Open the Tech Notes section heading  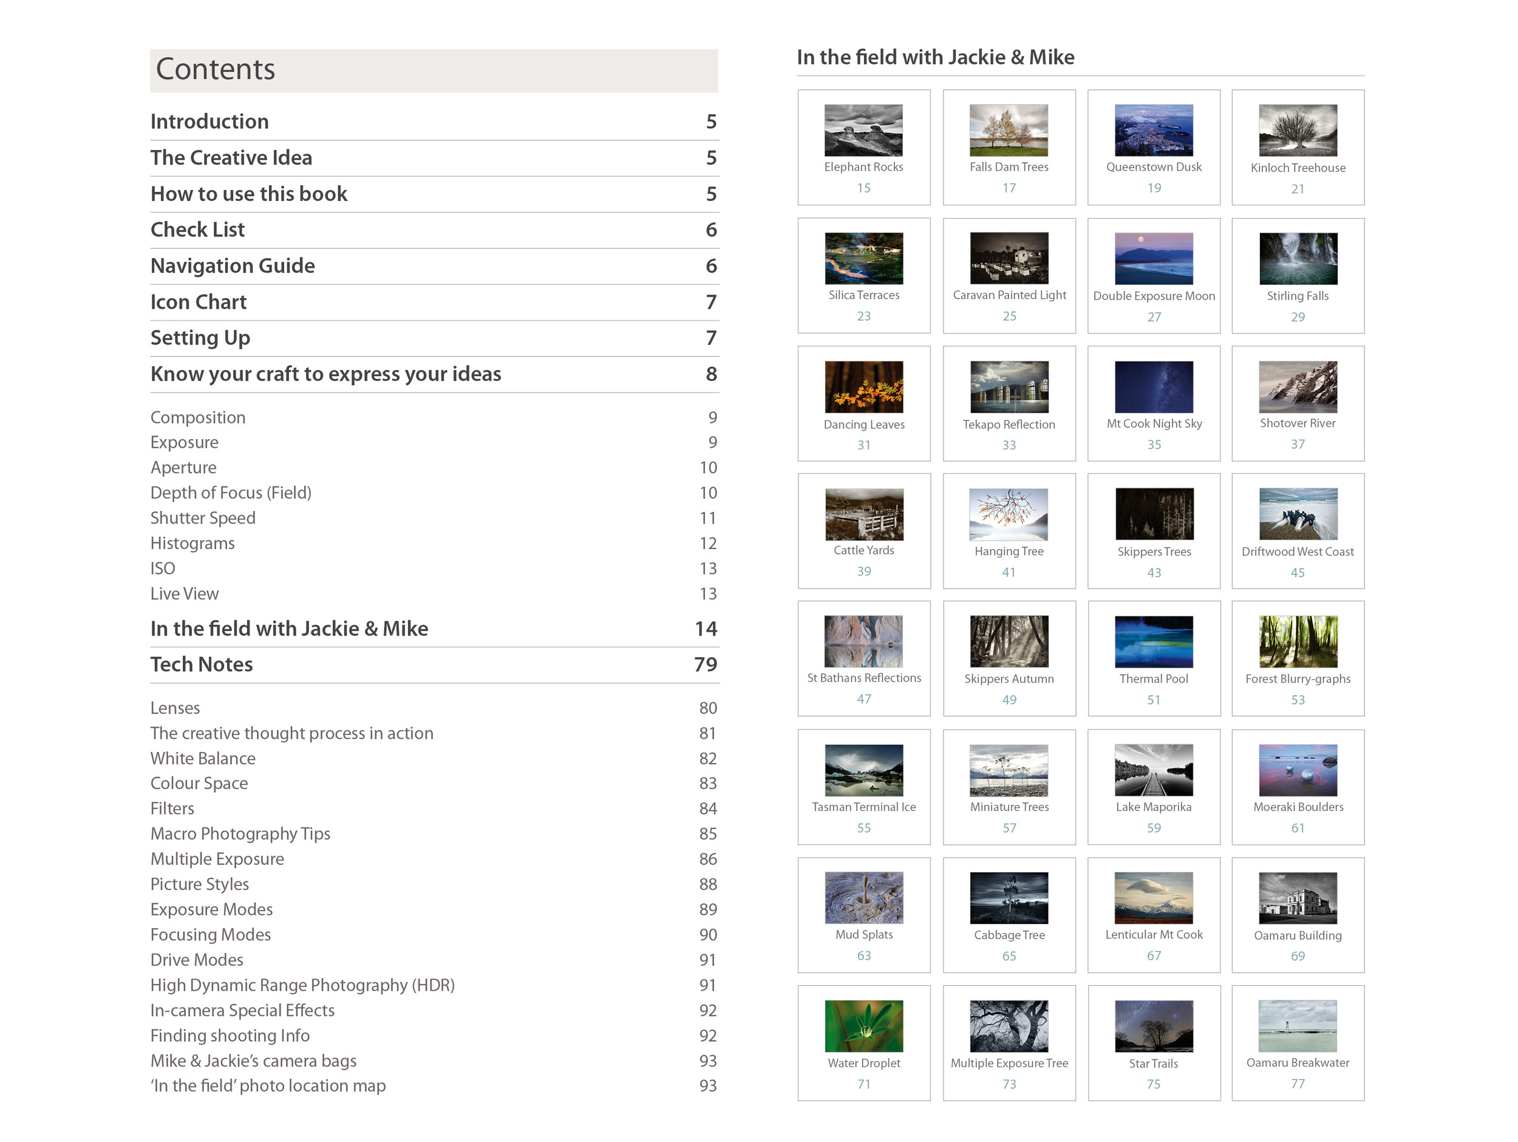point(434,665)
